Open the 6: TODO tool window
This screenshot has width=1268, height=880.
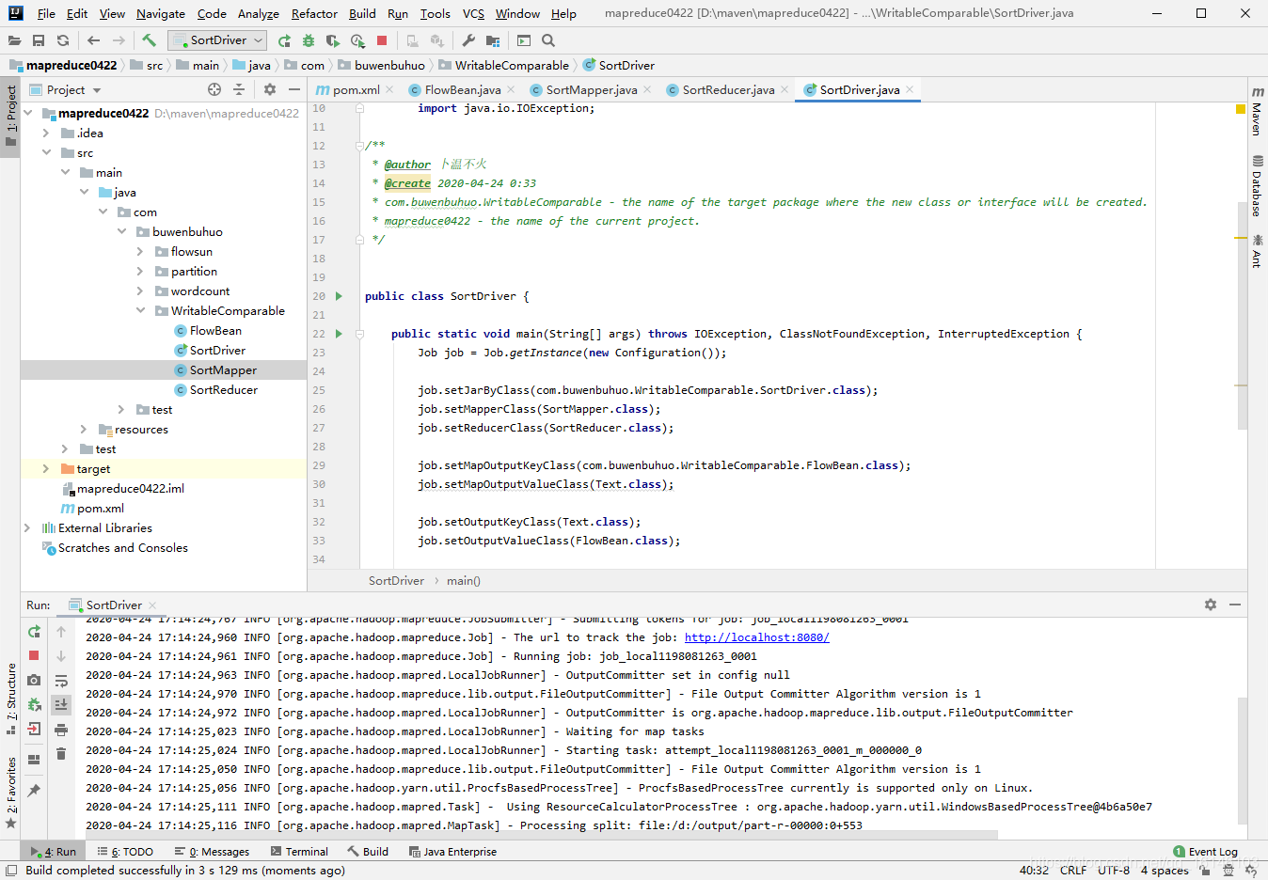tap(125, 852)
